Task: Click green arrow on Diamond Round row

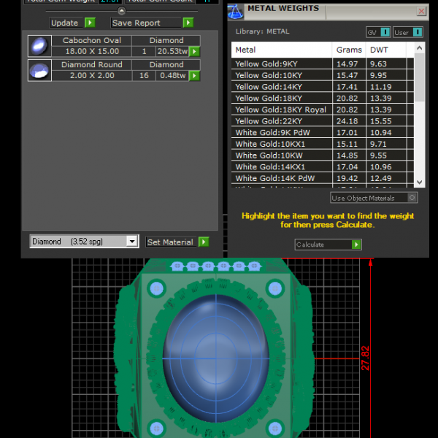Action: point(195,76)
